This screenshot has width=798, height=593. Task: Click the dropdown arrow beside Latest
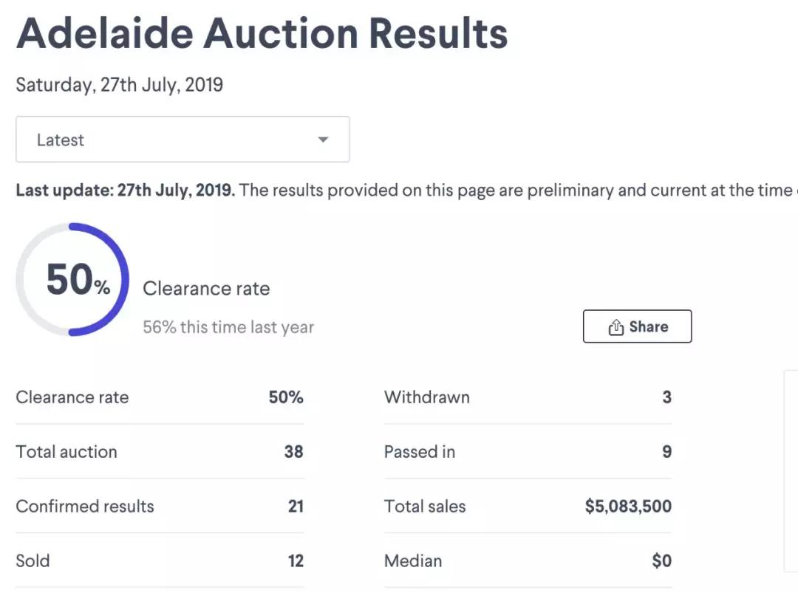click(323, 140)
